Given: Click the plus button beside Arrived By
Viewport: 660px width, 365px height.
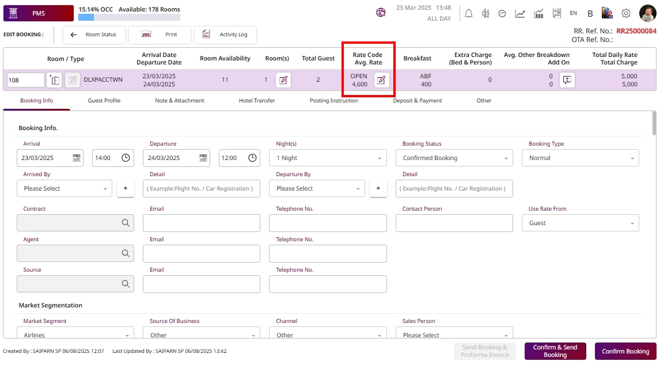Looking at the screenshot, I should 126,188.
